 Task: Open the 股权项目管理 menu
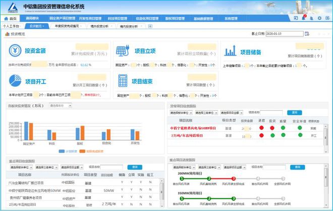coord(175,19)
